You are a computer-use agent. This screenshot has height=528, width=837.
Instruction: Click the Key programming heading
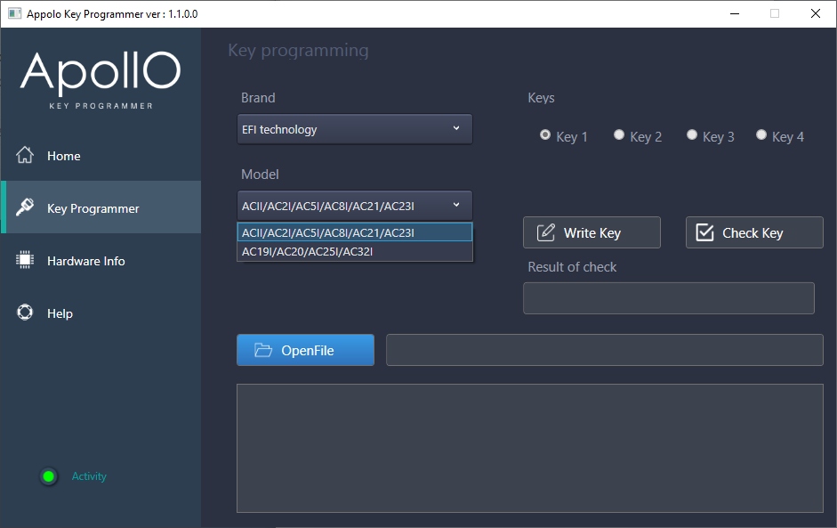tap(298, 50)
